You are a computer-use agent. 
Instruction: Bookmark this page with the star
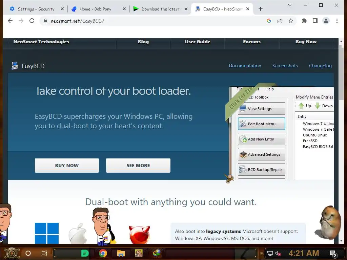(x=290, y=21)
